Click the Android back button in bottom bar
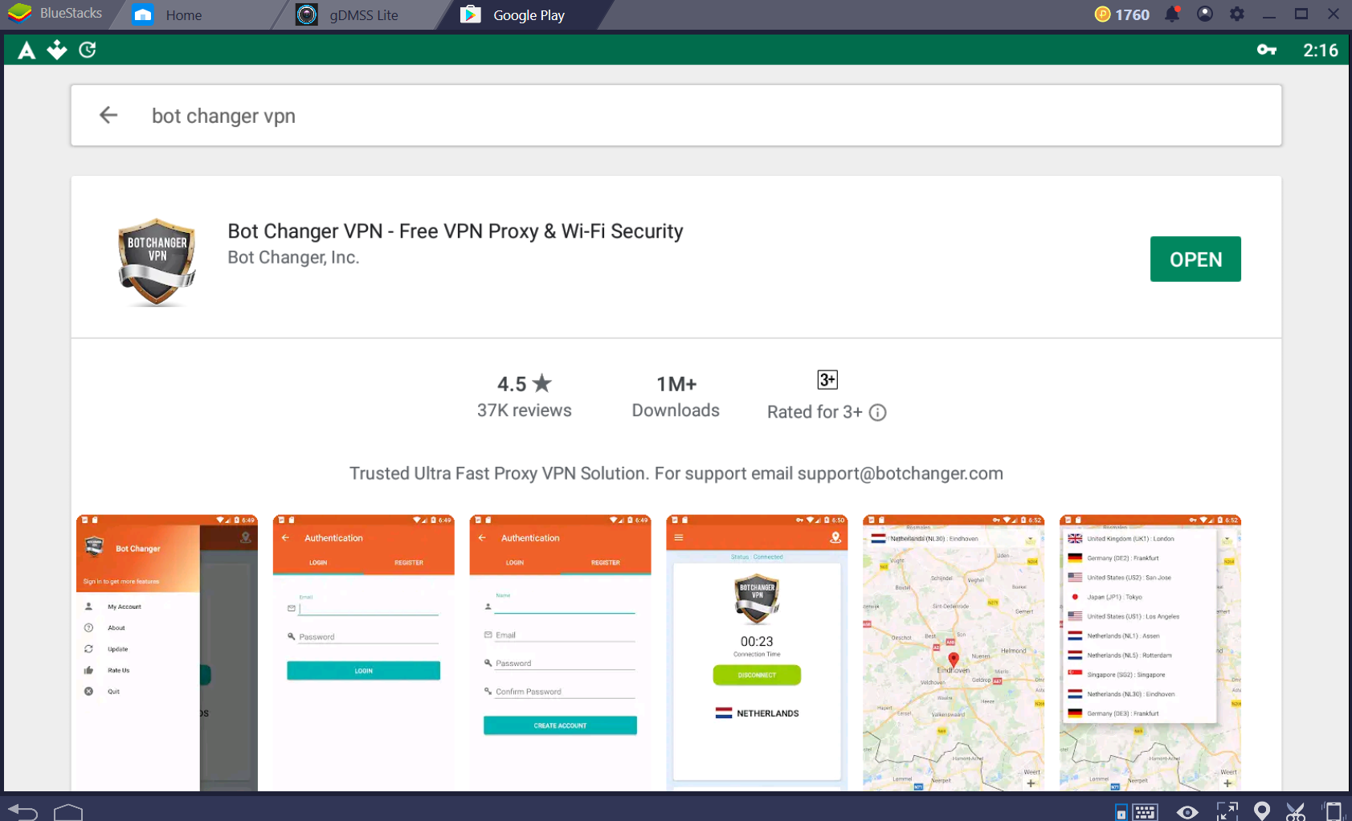The width and height of the screenshot is (1352, 821). click(x=22, y=811)
